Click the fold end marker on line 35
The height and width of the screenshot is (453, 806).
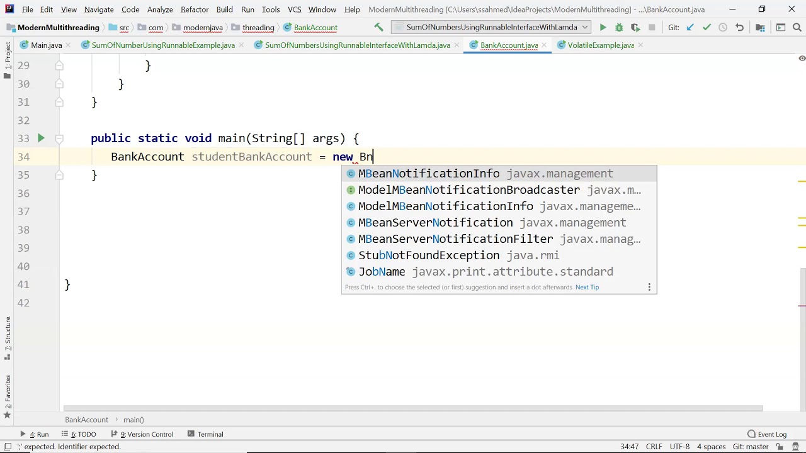59,175
